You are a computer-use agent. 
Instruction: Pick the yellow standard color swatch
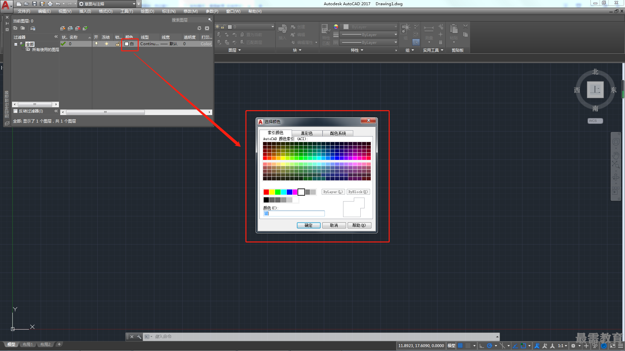tap(272, 192)
